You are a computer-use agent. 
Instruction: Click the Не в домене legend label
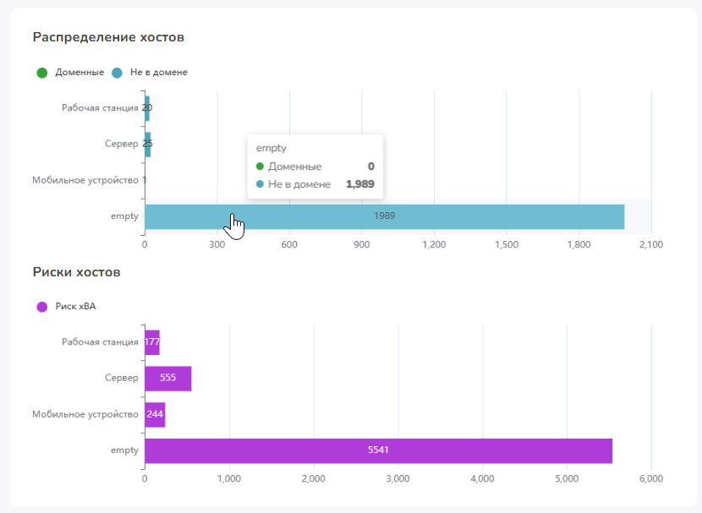(158, 72)
